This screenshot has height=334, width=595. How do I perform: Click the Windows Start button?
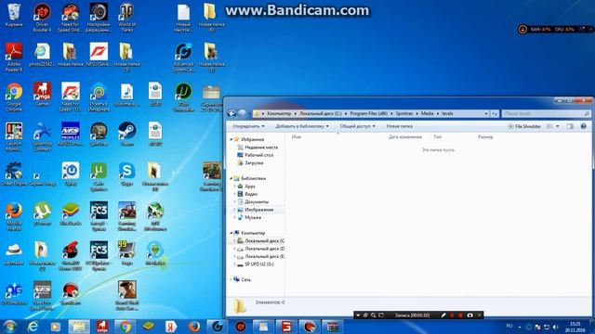coord(10,326)
